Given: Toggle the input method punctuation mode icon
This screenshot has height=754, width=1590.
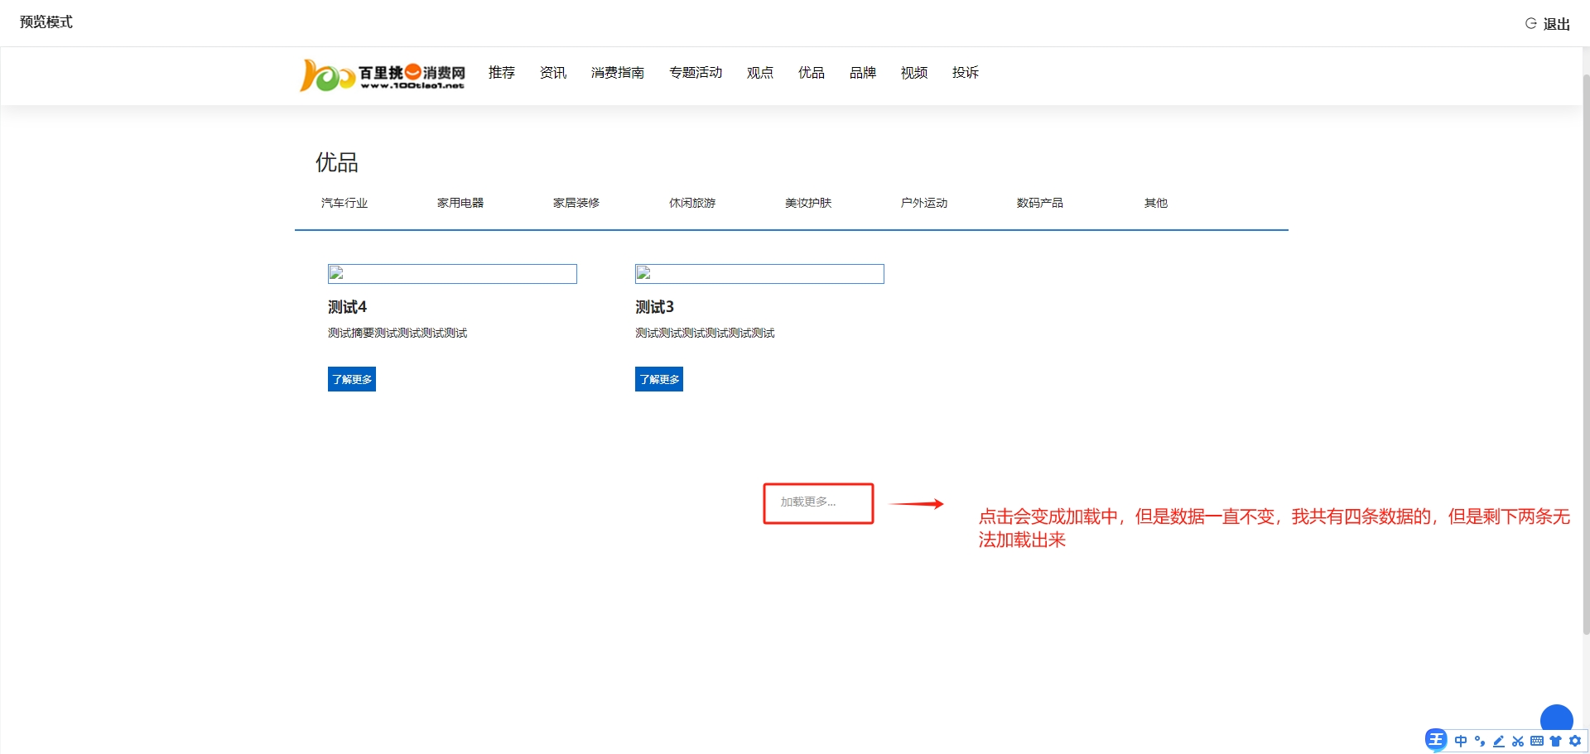Looking at the screenshot, I should [x=1480, y=741].
